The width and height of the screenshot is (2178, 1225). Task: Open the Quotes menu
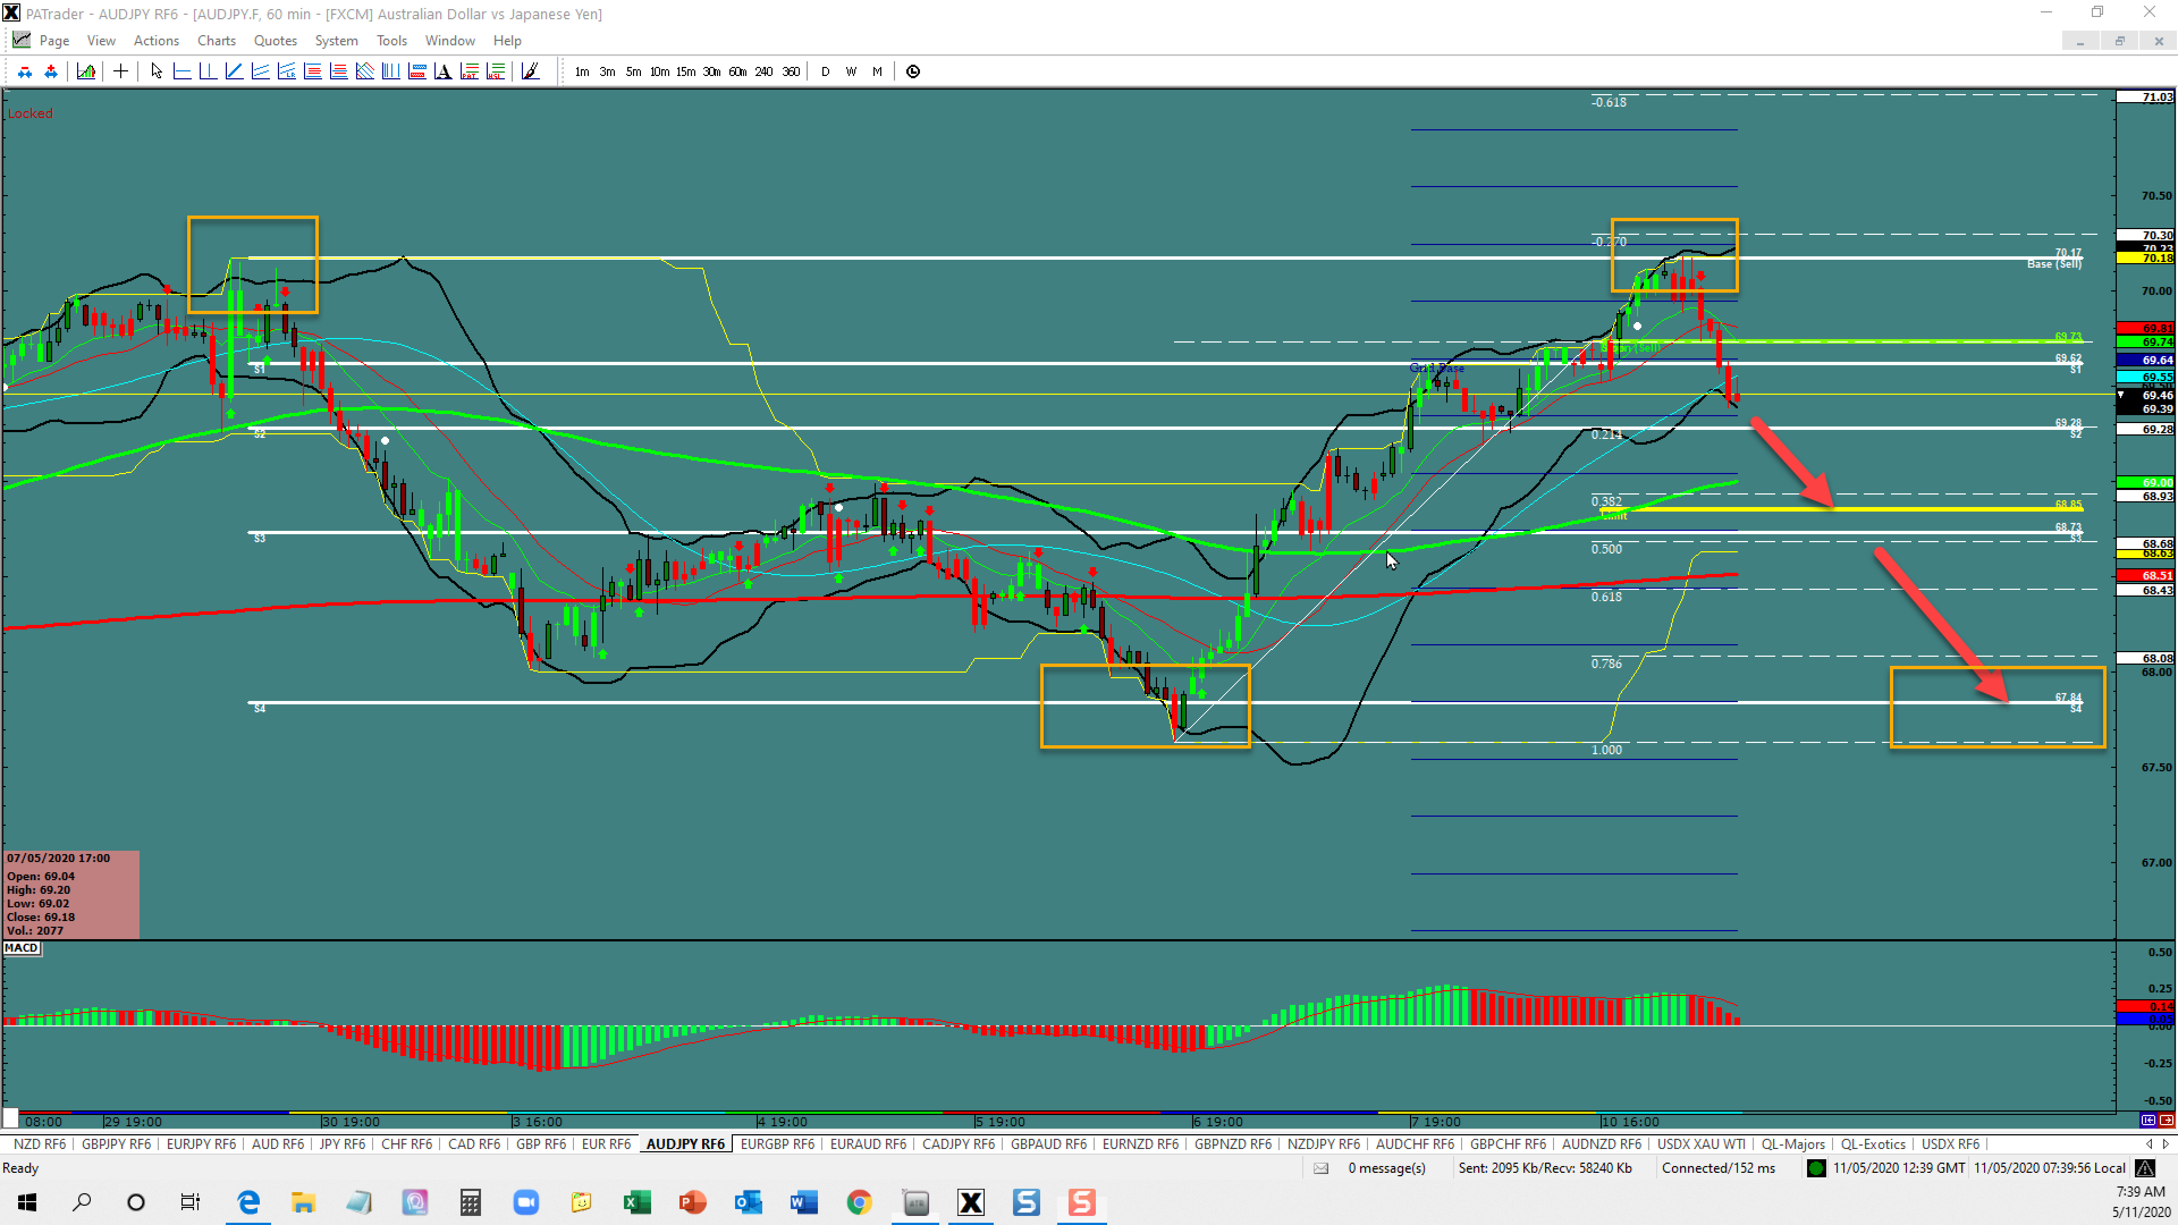(x=275, y=40)
